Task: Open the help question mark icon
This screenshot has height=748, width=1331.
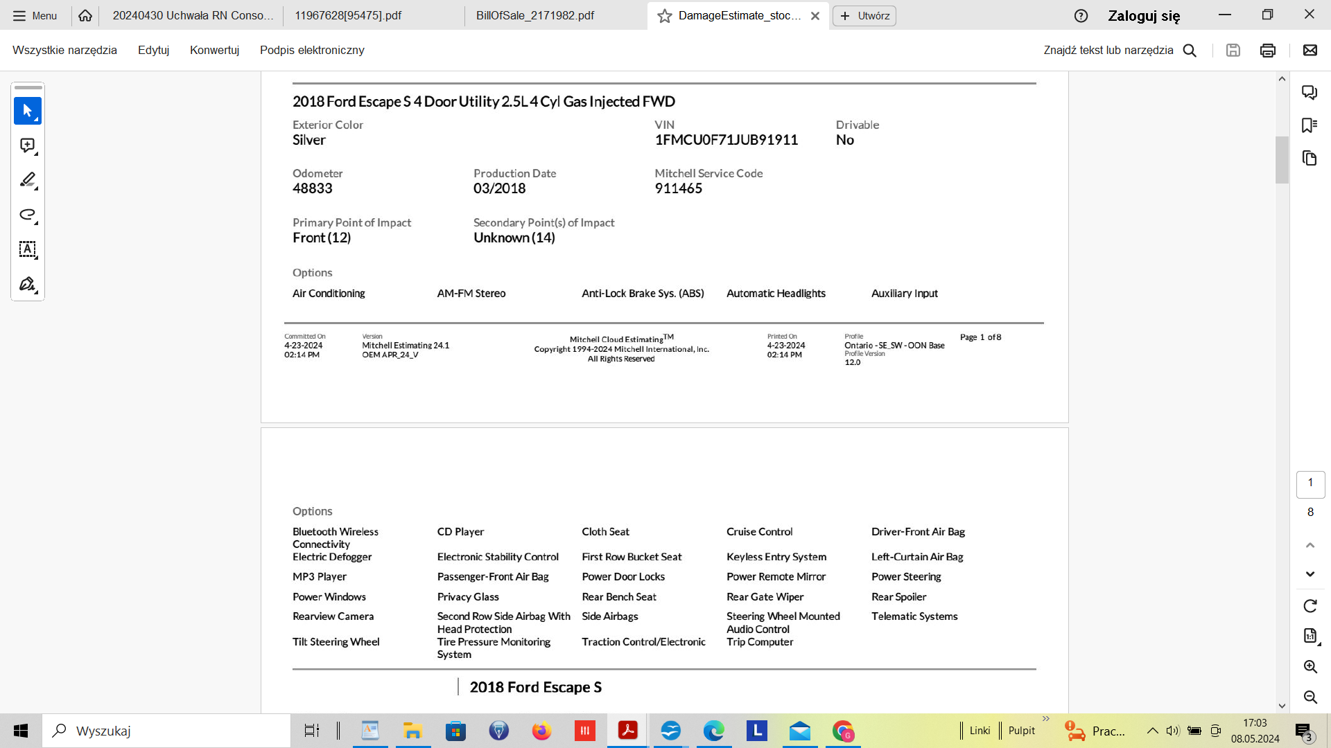Action: pyautogui.click(x=1081, y=16)
